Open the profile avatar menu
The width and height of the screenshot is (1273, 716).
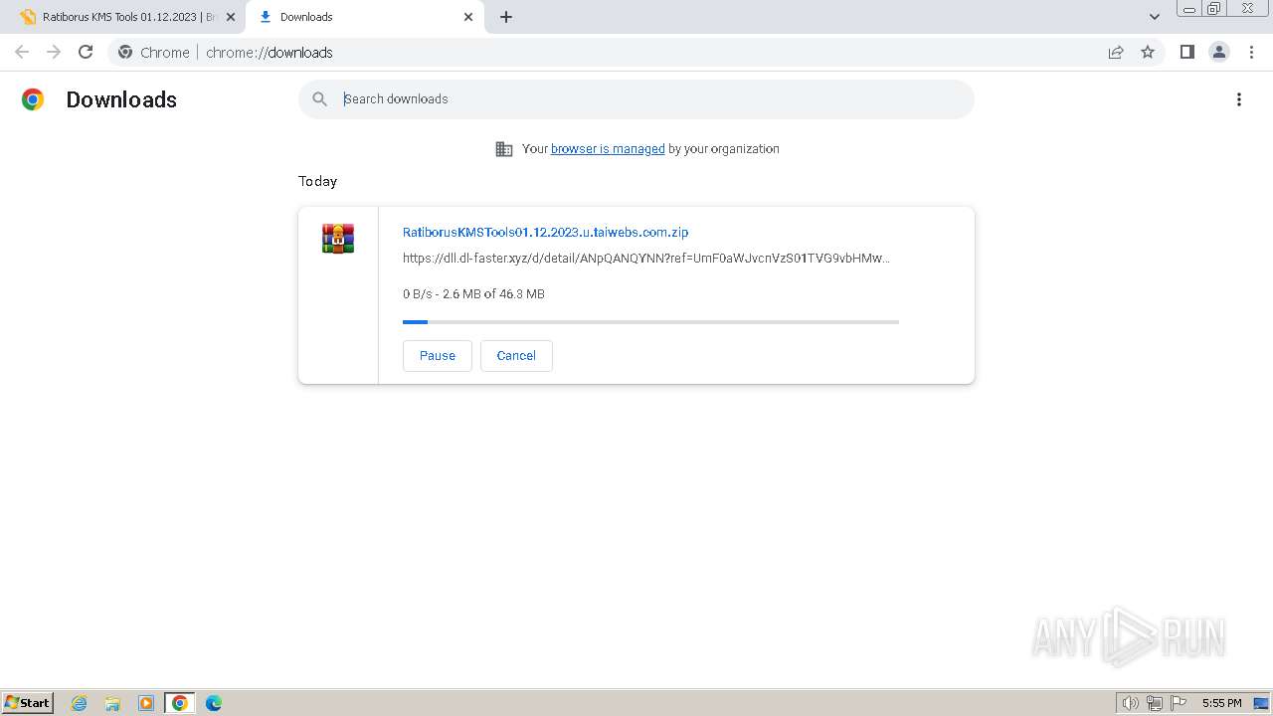[1219, 52]
